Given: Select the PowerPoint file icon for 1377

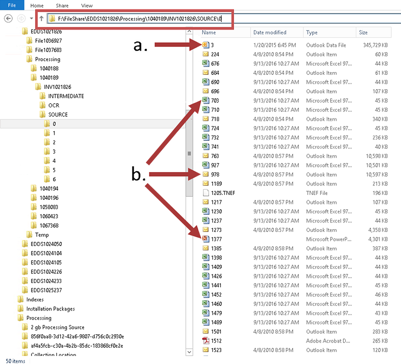Looking at the screenshot, I should [206, 239].
